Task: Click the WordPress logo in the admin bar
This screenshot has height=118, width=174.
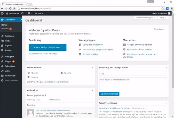Action: click(x=2, y=13)
